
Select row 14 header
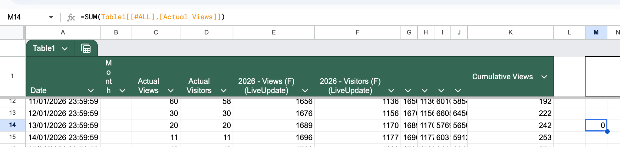click(x=12, y=125)
